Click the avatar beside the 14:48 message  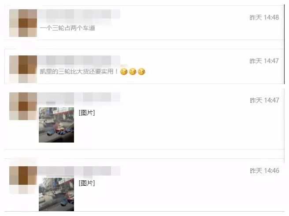[x=23, y=23]
